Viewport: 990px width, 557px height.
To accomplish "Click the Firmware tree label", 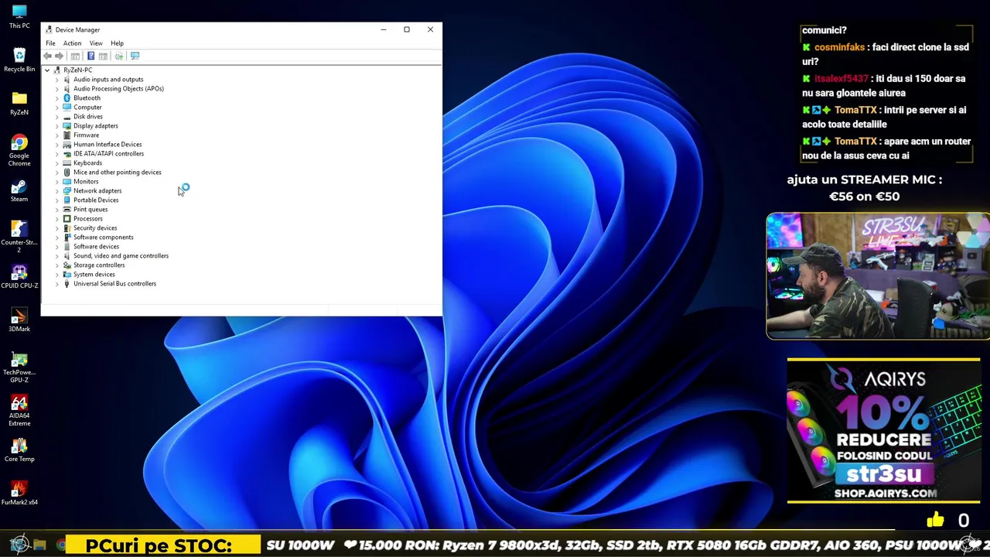I will tap(86, 135).
